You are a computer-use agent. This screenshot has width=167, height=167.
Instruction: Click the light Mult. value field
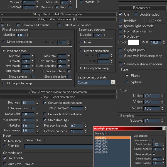[x=156, y=42]
